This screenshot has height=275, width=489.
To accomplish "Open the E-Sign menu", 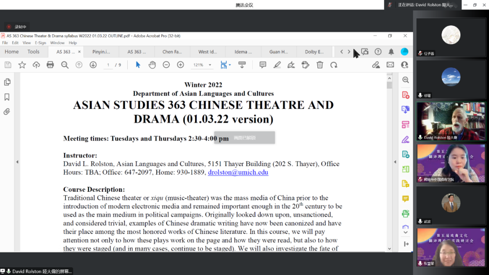I will pos(41,43).
